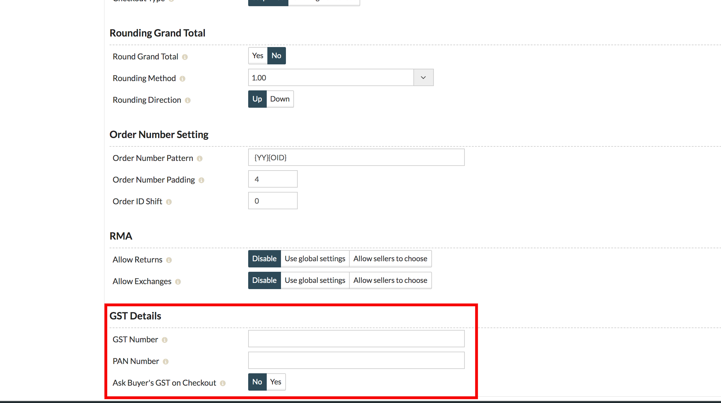The height and width of the screenshot is (403, 721).
Task: Click the Rounding Method 1.00 select field
Action: click(330, 78)
